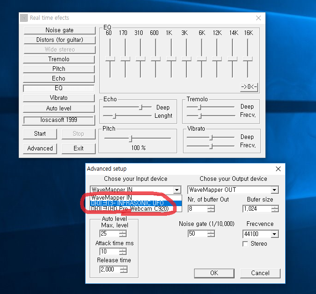Click the Attack time spinner arrows

(x=123, y=252)
